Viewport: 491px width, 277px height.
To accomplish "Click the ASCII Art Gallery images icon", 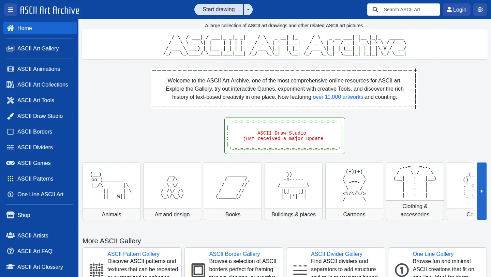I will (11, 48).
